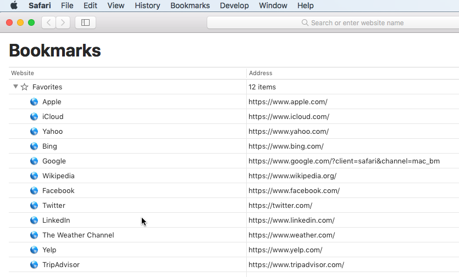The height and width of the screenshot is (277, 459).
Task: Click the Google address with client=safari
Action: click(x=344, y=161)
